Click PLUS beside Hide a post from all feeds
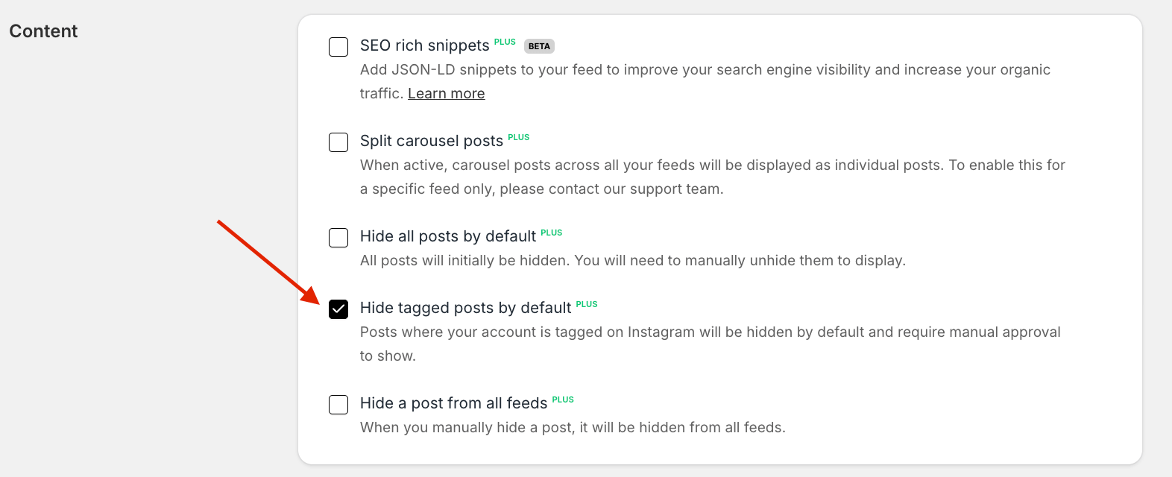1172x477 pixels. pyautogui.click(x=563, y=399)
